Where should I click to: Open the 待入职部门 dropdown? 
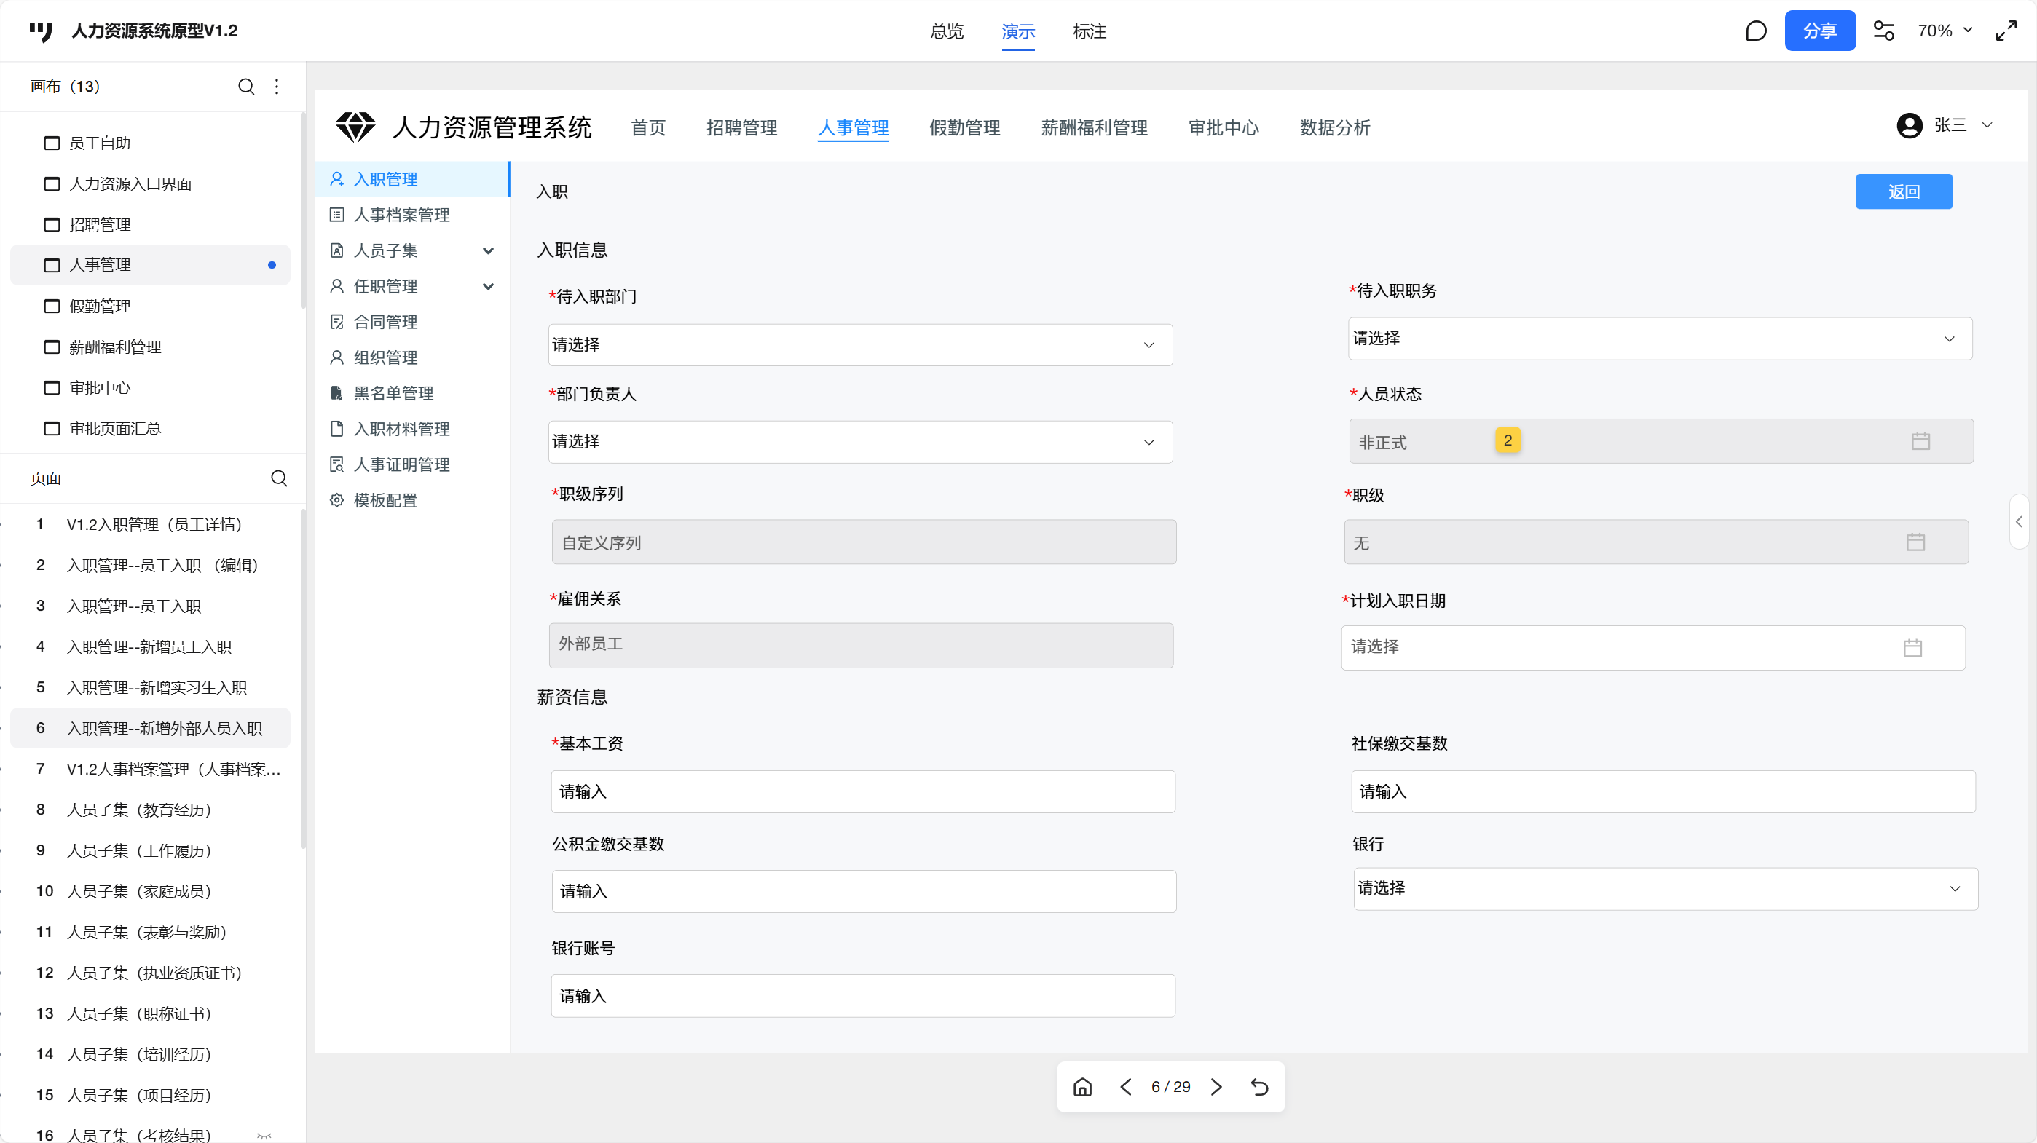point(859,344)
